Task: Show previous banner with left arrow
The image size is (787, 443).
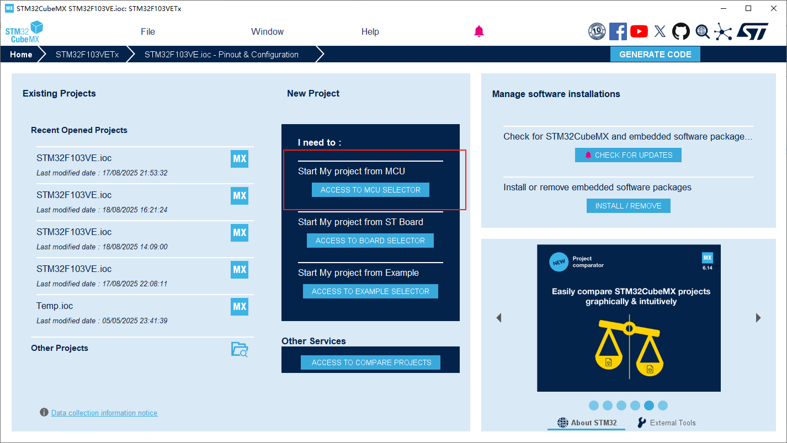Action: point(499,318)
